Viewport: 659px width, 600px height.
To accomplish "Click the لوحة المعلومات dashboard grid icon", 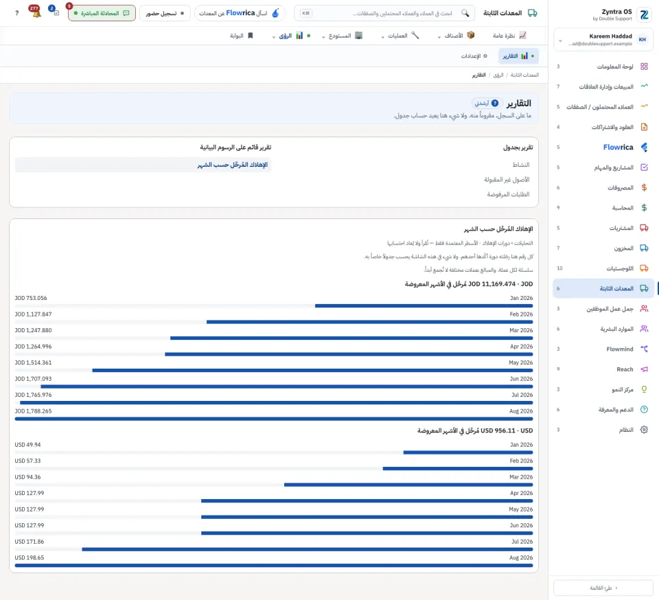I will [644, 67].
